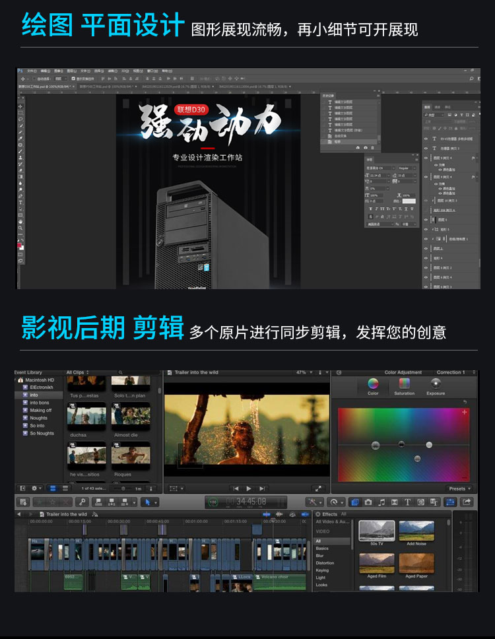This screenshot has width=495, height=639.
Task: Toggle the snapping icon in timeline header
Action: (305, 514)
